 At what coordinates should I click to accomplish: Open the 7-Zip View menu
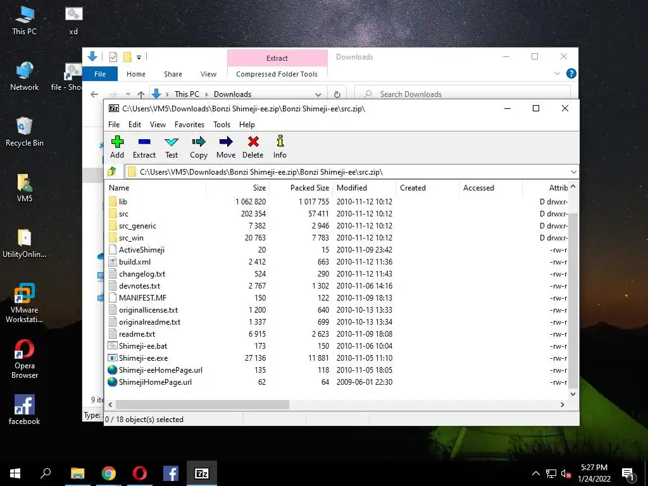[x=158, y=125]
